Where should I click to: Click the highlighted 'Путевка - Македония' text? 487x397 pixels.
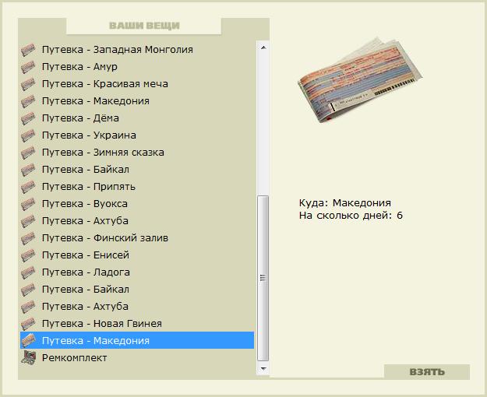click(x=96, y=341)
